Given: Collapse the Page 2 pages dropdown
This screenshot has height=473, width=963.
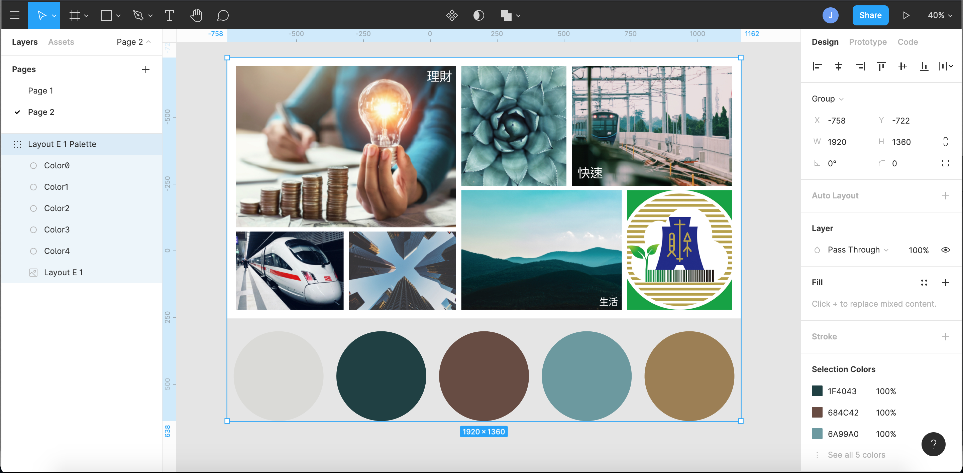Looking at the screenshot, I should (x=134, y=42).
